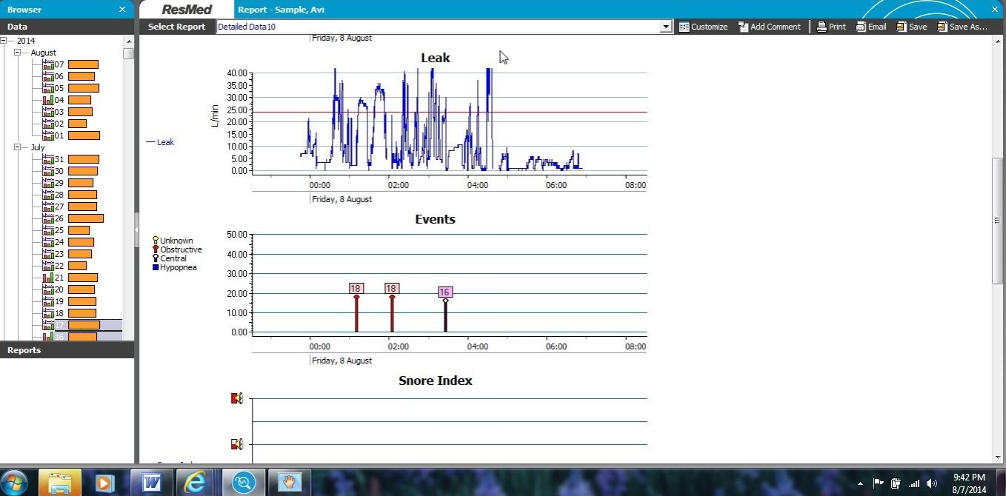Click the Obstructive event marker labeled 18 near 01:00
Image resolution: width=1006 pixels, height=496 pixels.
click(356, 289)
